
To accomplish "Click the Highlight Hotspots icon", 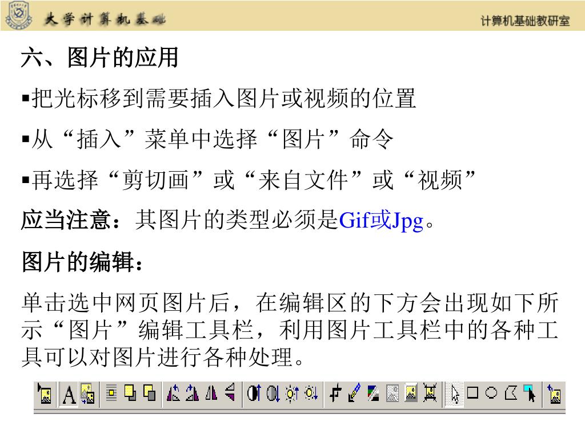I will point(530,394).
